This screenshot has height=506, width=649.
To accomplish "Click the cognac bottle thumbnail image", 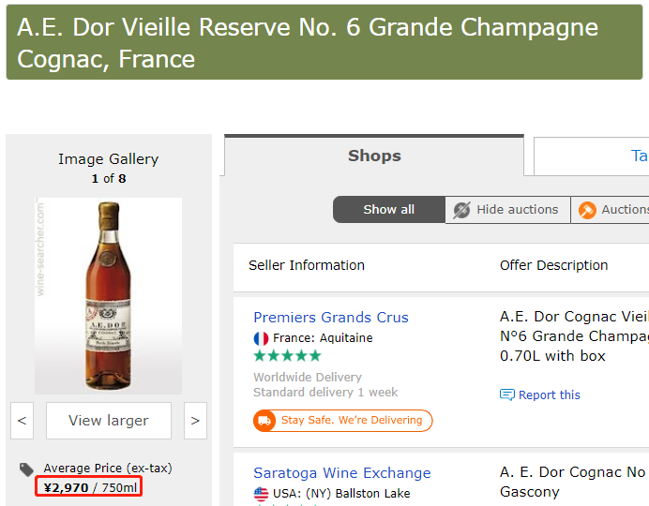I will pyautogui.click(x=109, y=295).
